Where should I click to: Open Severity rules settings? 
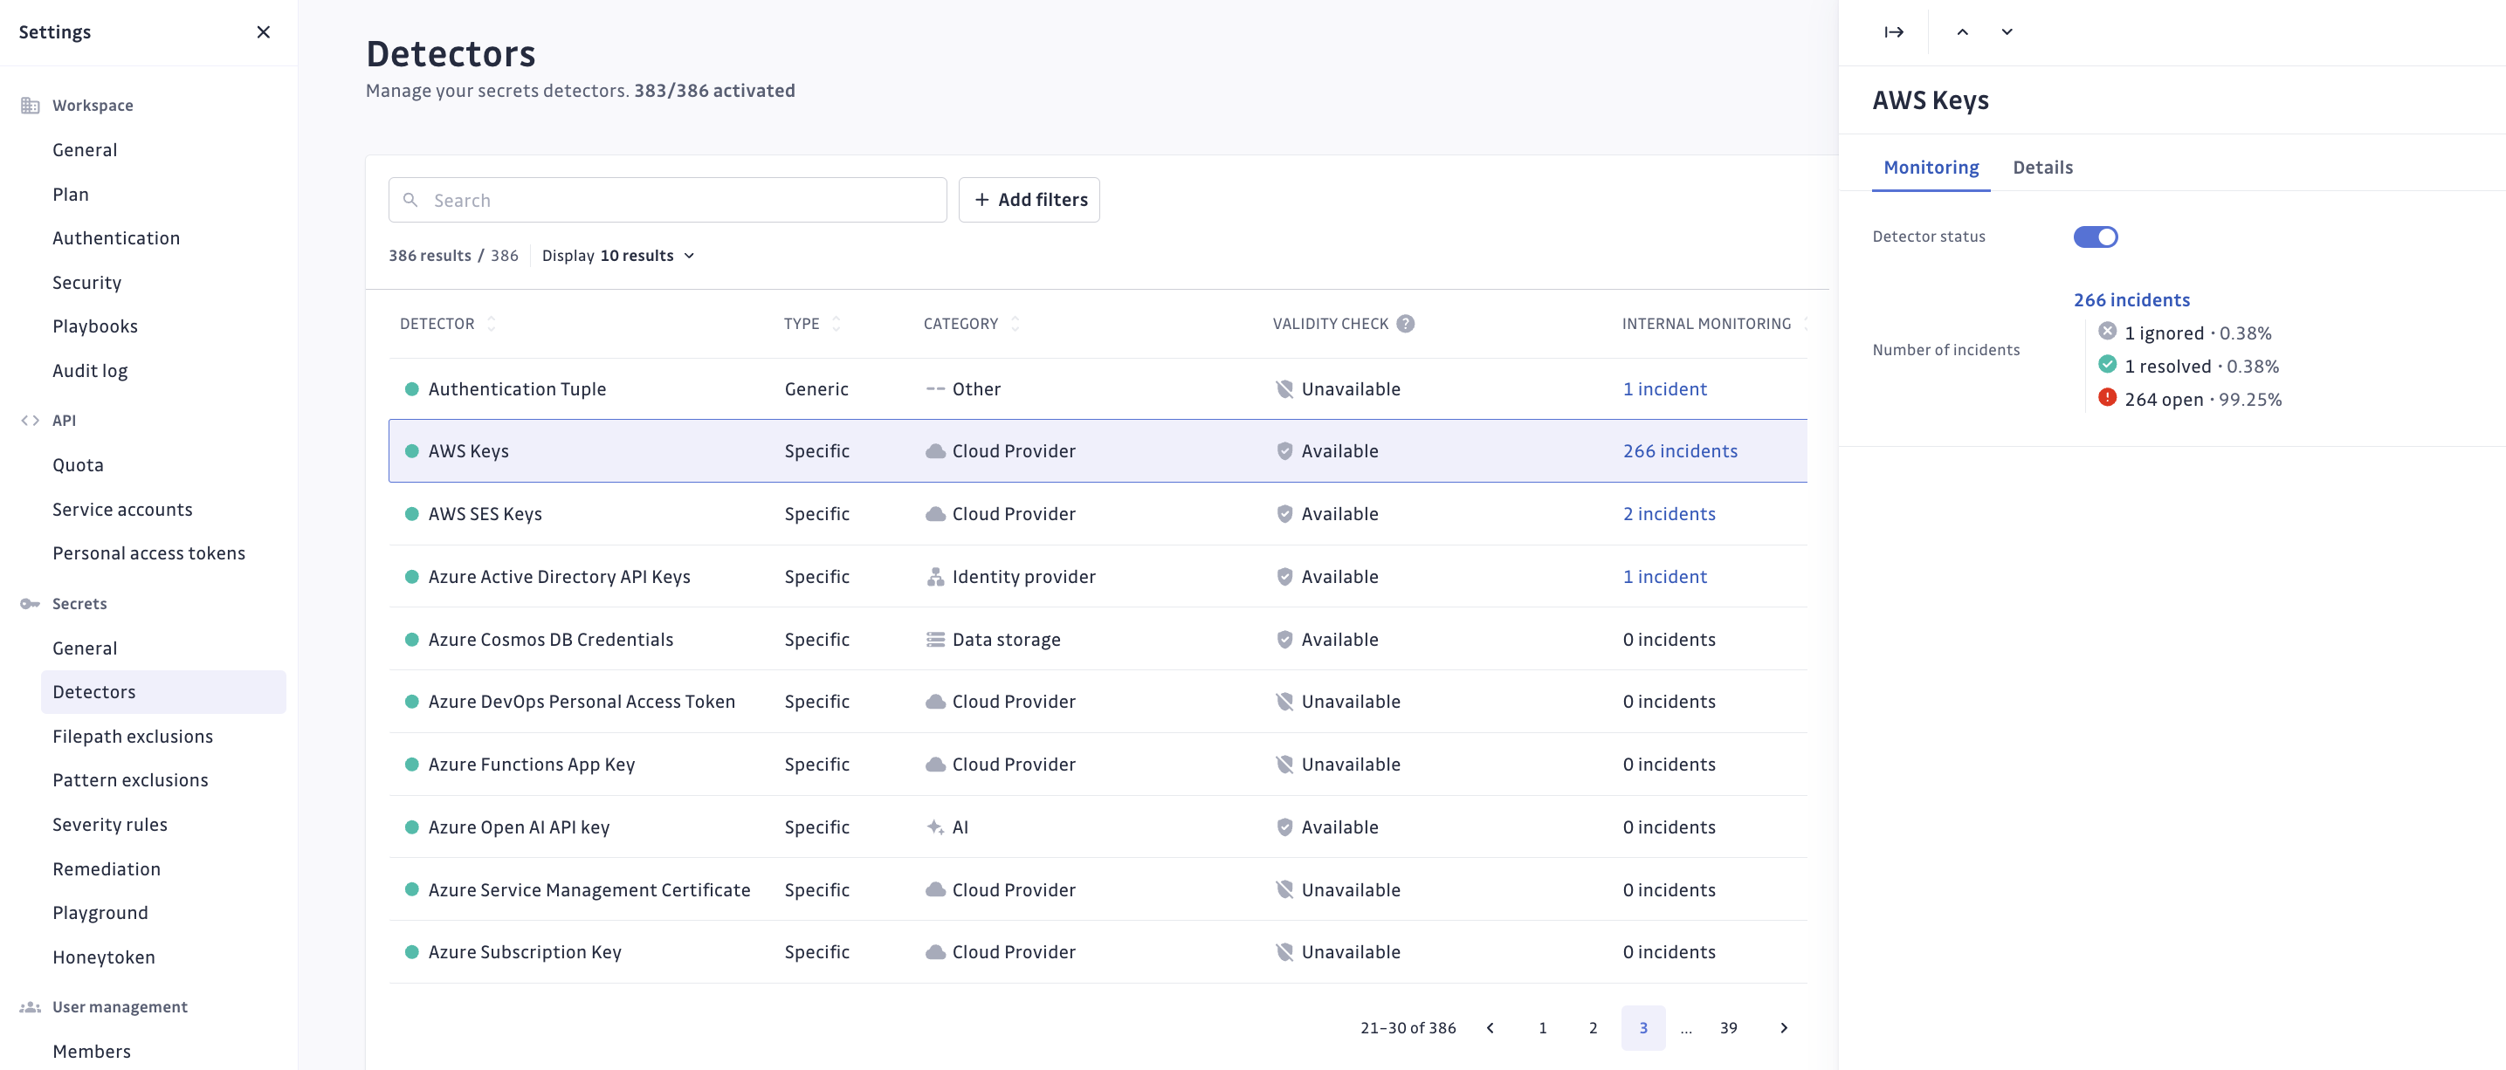coord(110,825)
